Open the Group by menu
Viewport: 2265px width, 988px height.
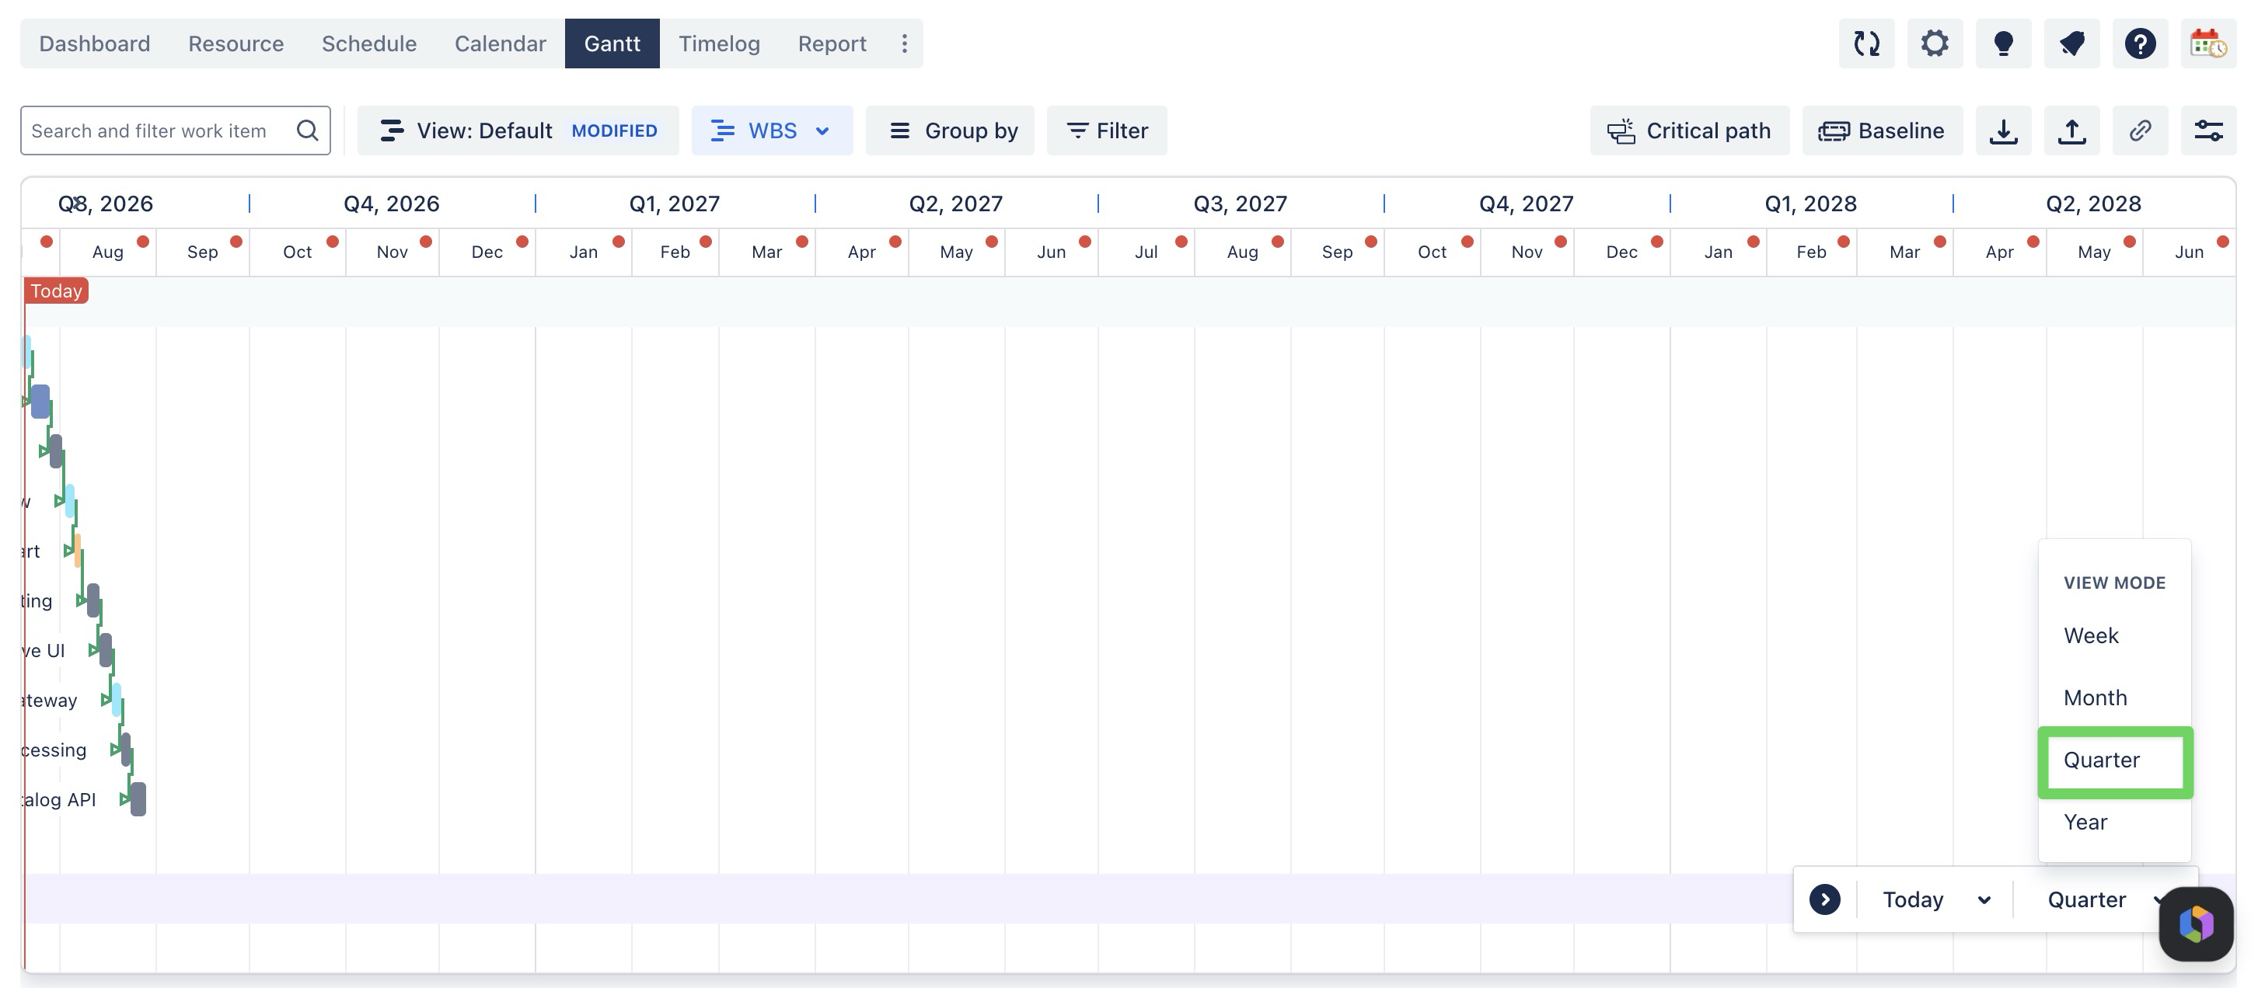[950, 131]
